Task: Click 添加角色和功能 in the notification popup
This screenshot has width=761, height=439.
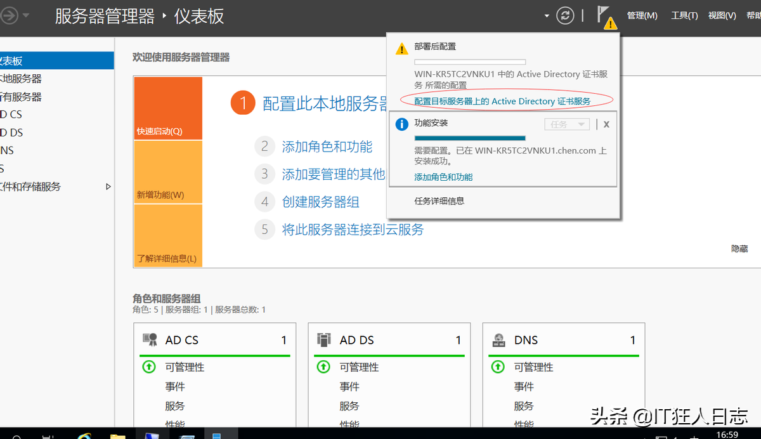Action: pos(443,177)
